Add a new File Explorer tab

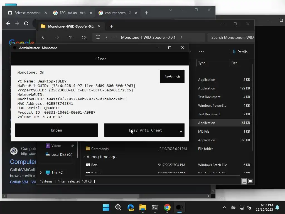point(111,26)
